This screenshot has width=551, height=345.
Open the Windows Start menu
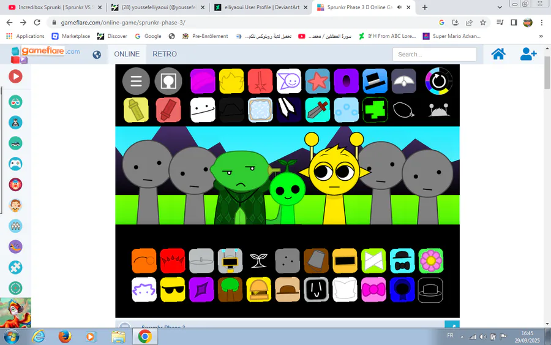coord(11,336)
